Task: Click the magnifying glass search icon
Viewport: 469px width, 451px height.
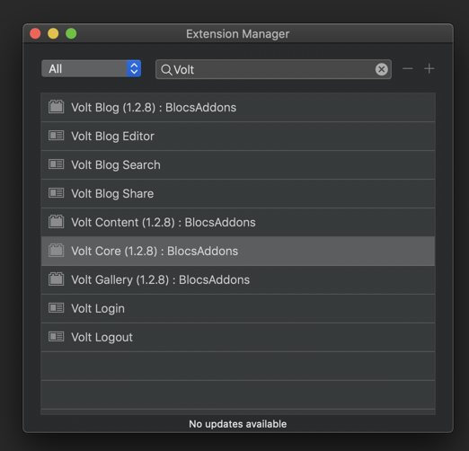Action: [x=166, y=70]
